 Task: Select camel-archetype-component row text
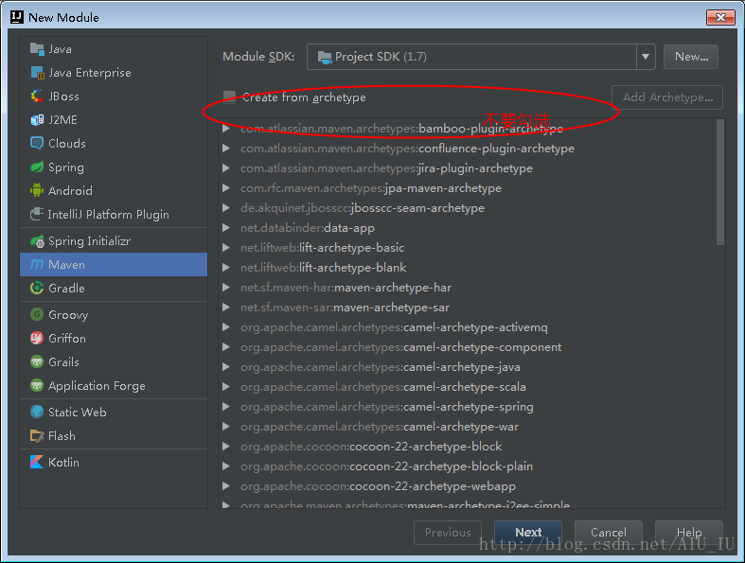pos(400,347)
